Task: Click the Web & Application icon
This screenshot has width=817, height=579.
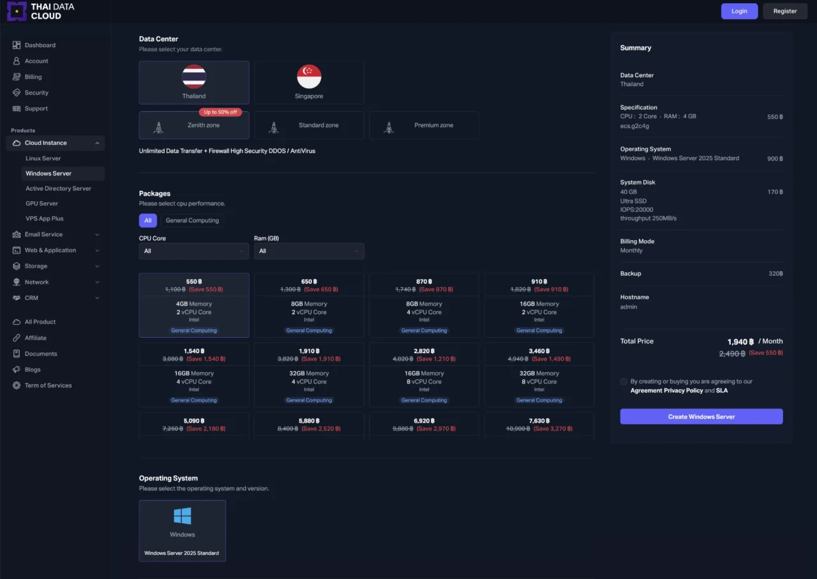Action: point(17,250)
